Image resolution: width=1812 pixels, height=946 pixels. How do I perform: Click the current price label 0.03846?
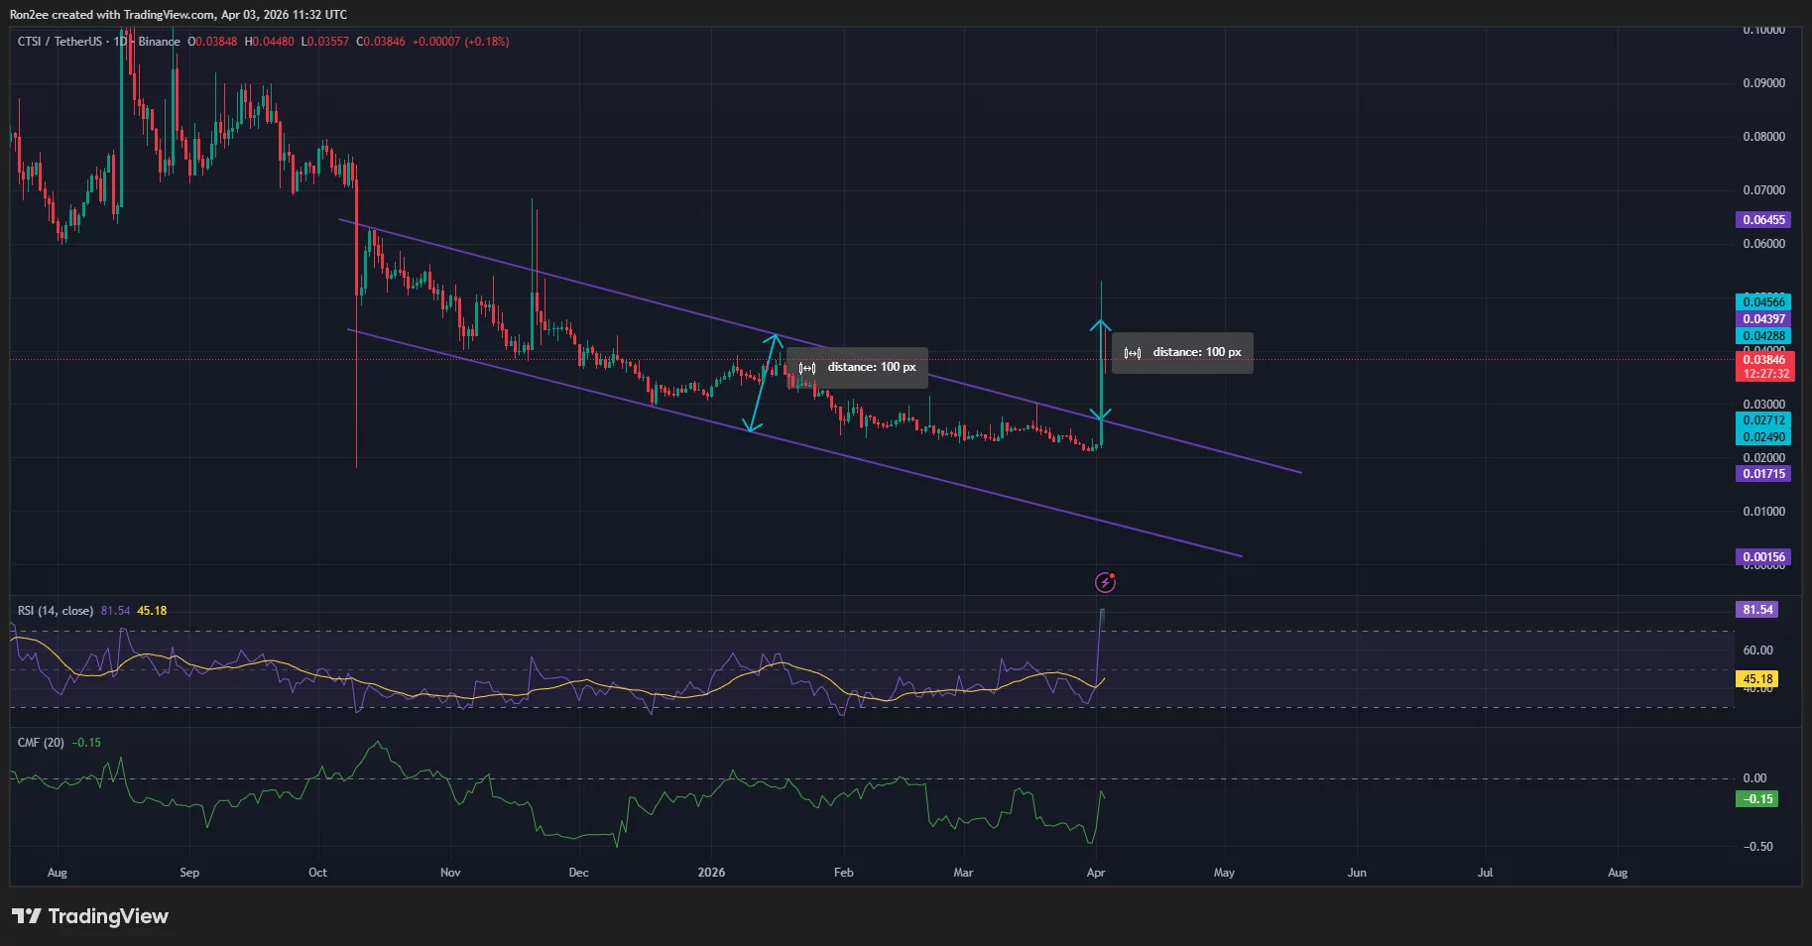click(1764, 360)
